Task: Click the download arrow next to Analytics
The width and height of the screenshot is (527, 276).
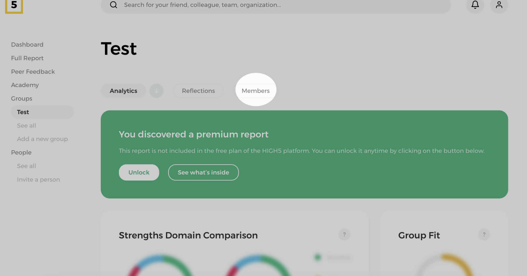Action: 156,91
